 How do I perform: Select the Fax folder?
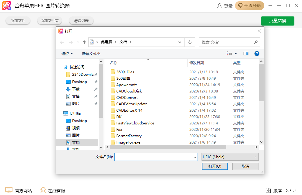tap(119, 130)
